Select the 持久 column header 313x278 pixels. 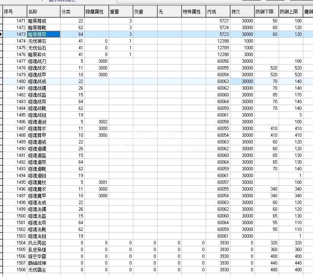pos(242,12)
